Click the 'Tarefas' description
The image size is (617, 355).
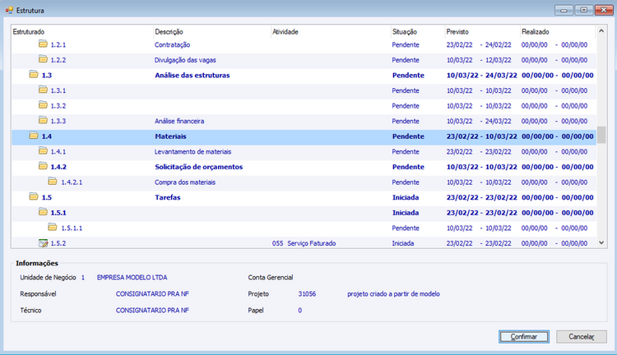pyautogui.click(x=168, y=197)
